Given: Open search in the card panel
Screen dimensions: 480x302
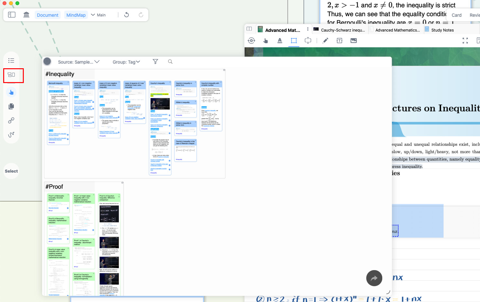Looking at the screenshot, I should [170, 61].
